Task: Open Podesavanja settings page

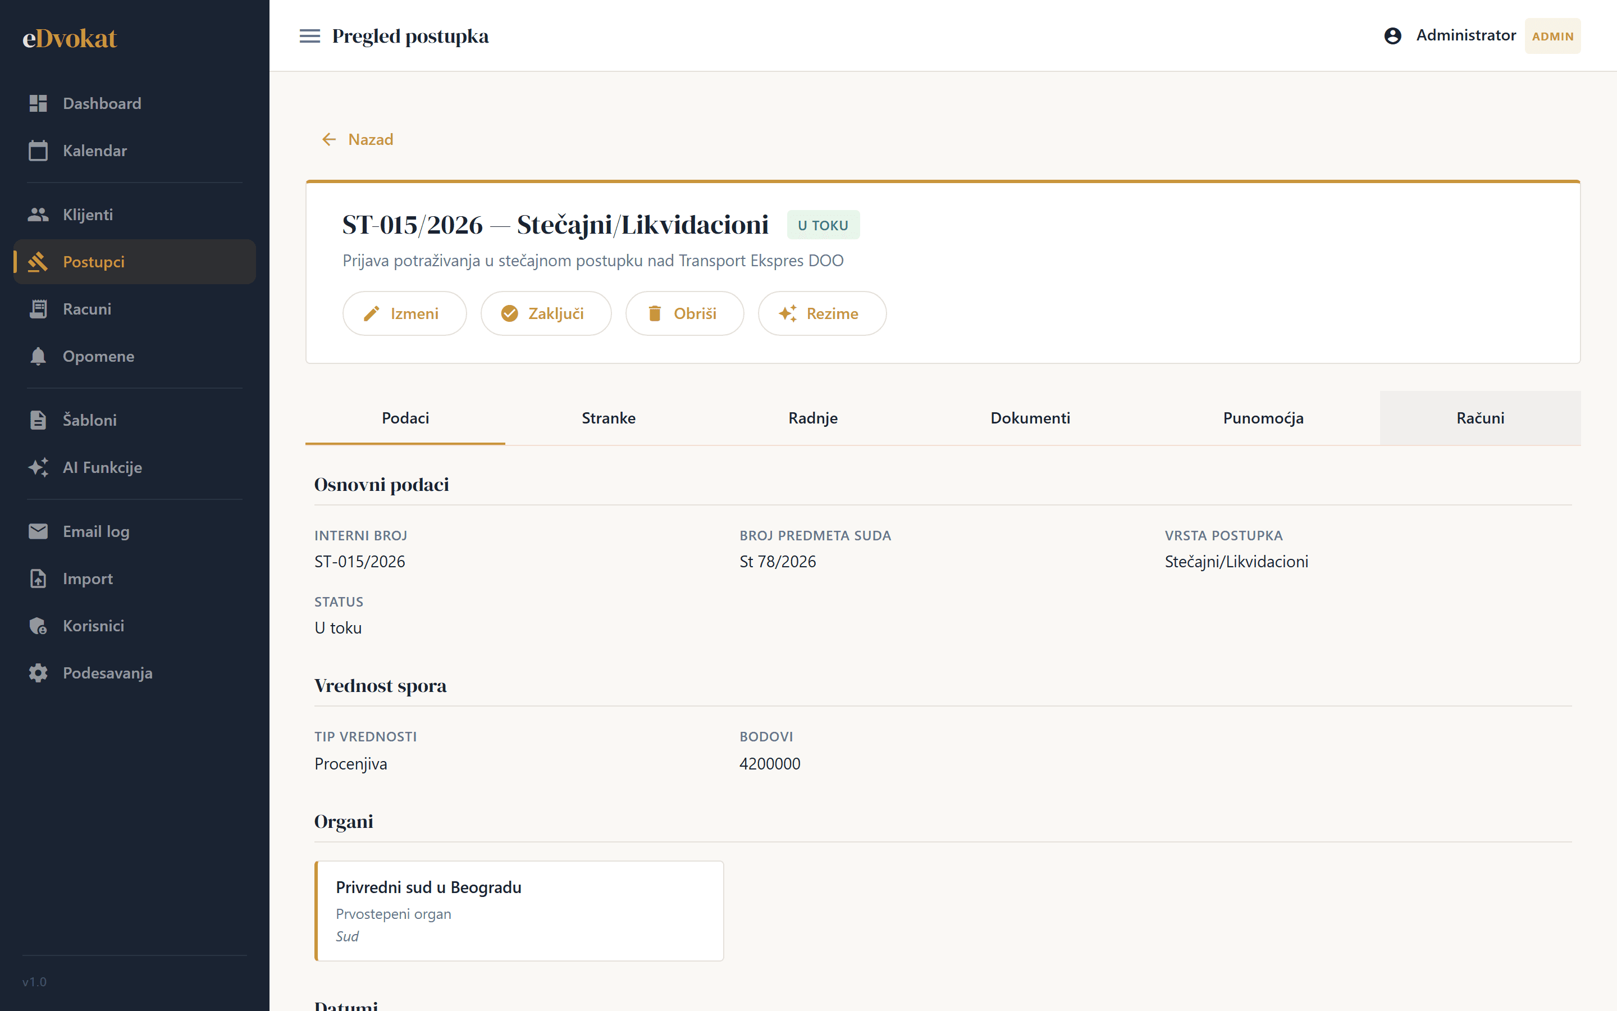Action: tap(134, 673)
